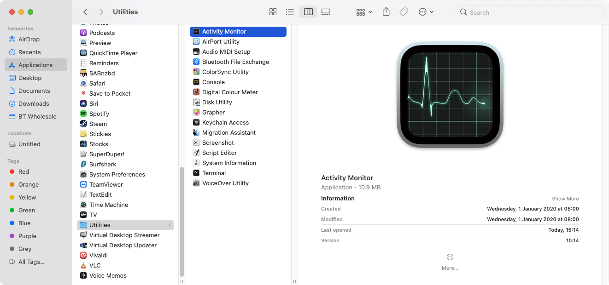Select the TeamViewer app icon
Image resolution: width=609 pixels, height=285 pixels.
pyautogui.click(x=83, y=184)
